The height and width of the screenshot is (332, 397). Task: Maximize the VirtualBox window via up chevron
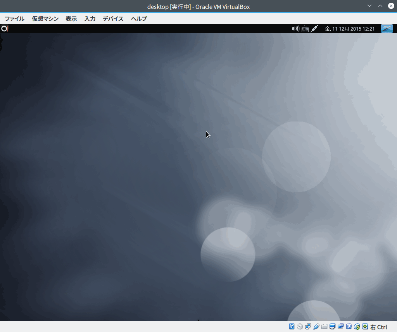coord(380,6)
